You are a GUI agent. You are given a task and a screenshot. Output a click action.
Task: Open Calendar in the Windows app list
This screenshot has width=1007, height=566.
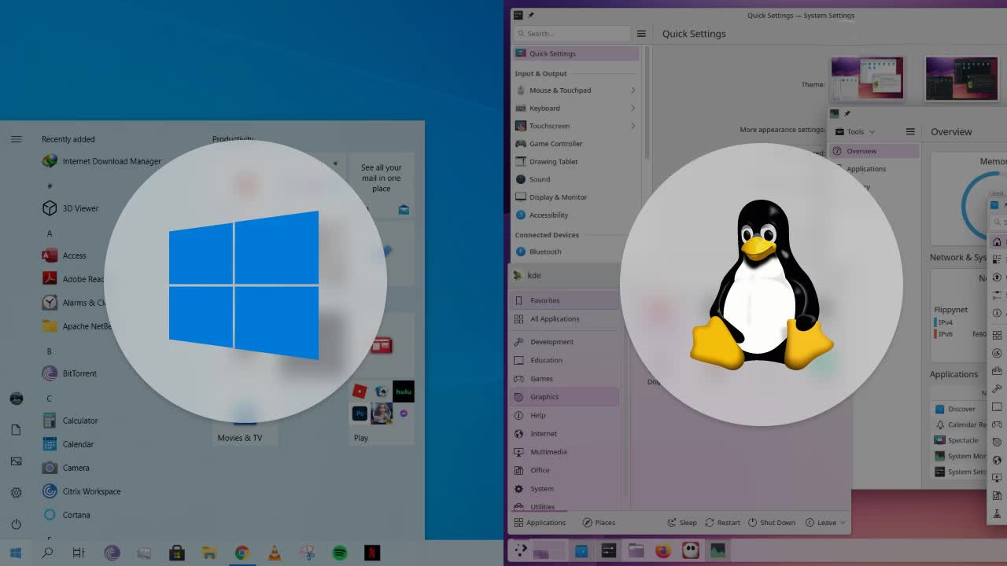click(x=68, y=444)
